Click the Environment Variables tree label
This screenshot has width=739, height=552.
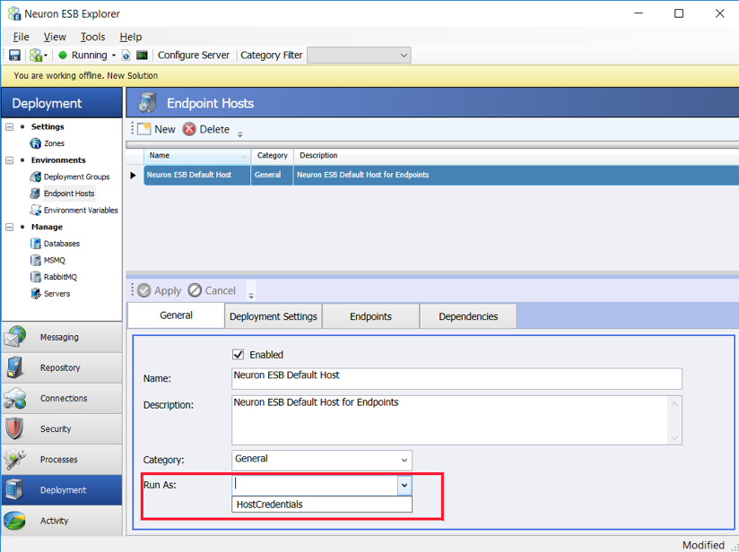pos(81,210)
